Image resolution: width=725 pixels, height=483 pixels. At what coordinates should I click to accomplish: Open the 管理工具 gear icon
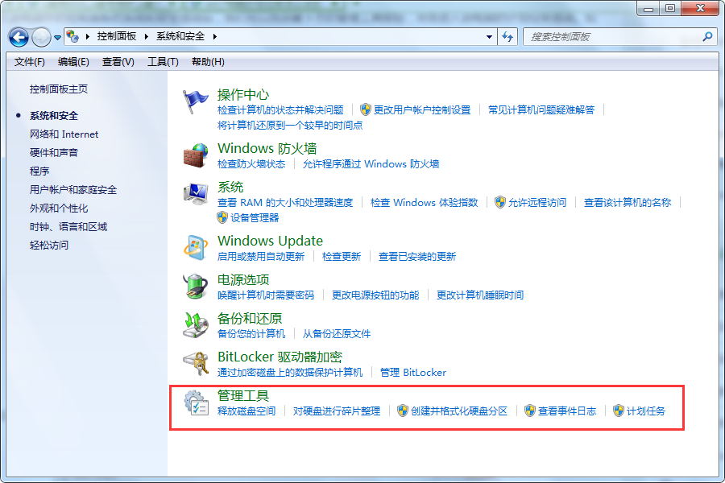point(196,402)
